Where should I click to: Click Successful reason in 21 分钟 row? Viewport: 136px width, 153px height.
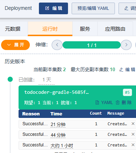(x=35, y=124)
